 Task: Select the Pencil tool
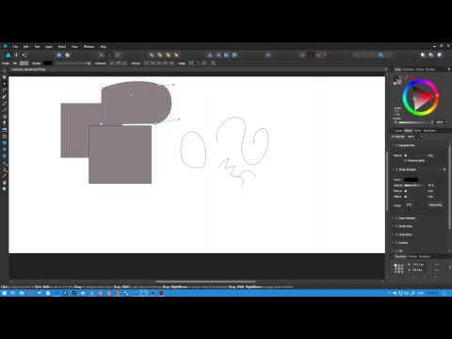click(x=5, y=104)
